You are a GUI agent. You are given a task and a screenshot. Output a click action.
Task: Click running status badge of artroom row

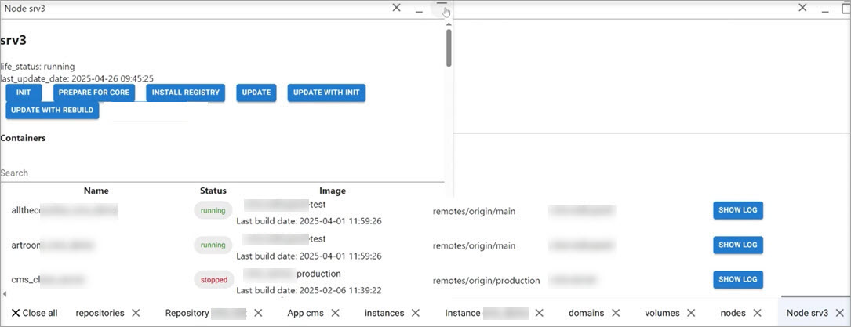pyautogui.click(x=213, y=245)
